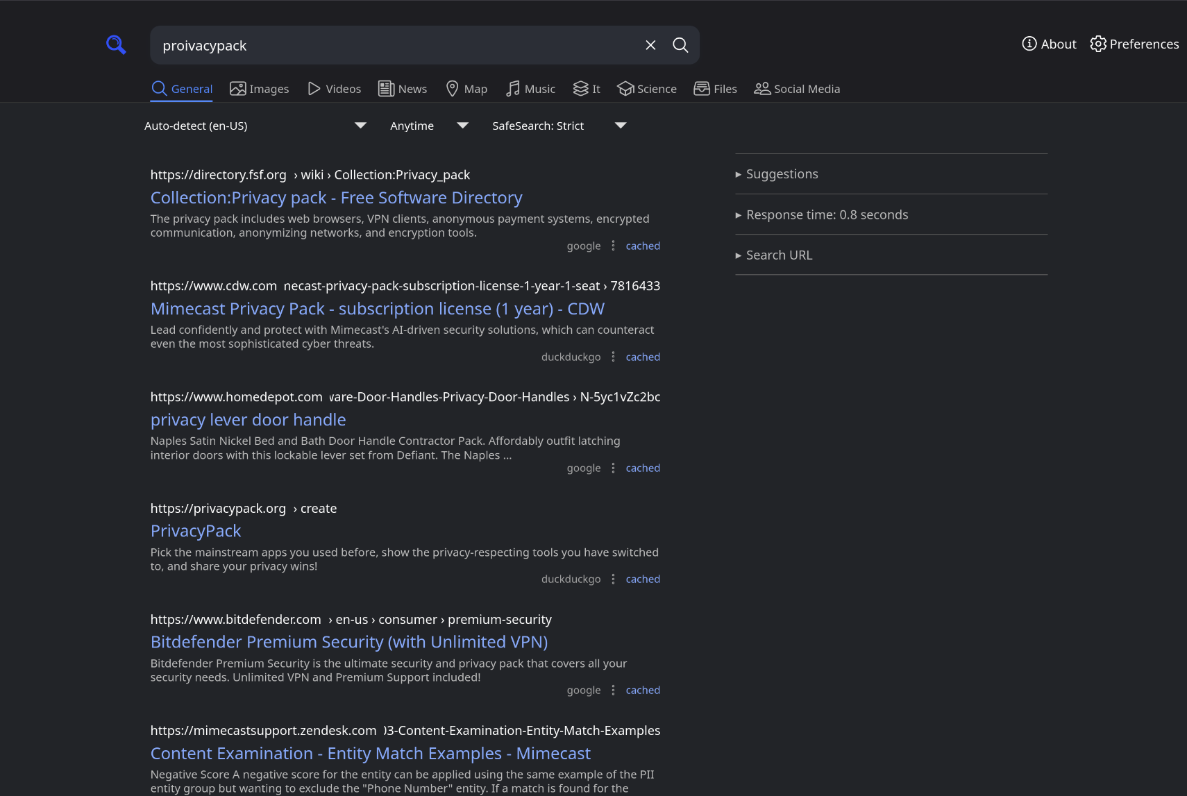Open the Anytime time range dropdown

coord(429,126)
